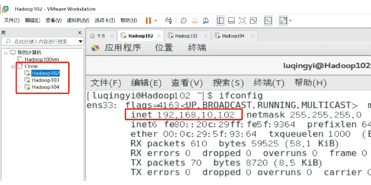Open the 帮助(H) menu in VMware
The height and width of the screenshot is (185, 371).
click(129, 21)
